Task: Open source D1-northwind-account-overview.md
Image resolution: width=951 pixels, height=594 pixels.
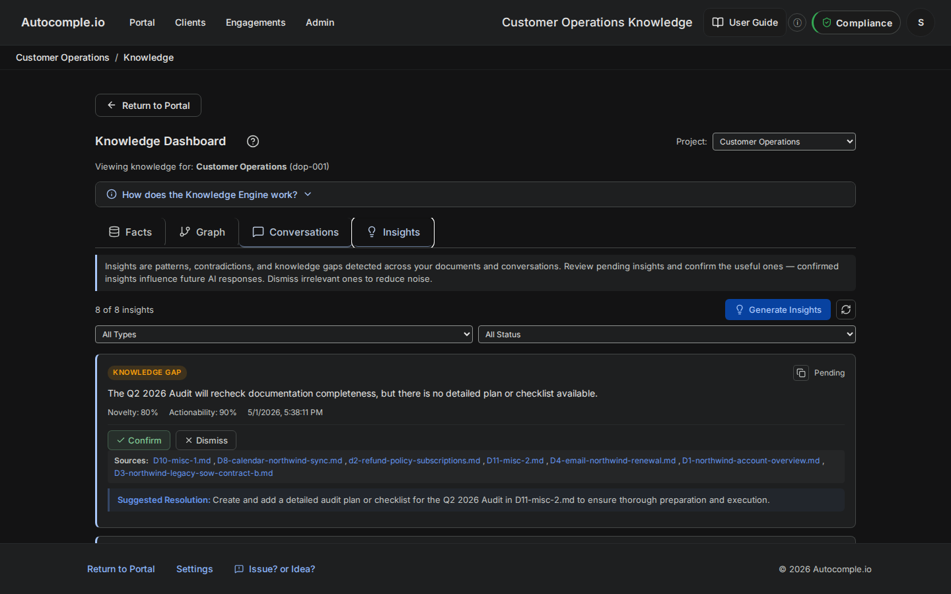Action: (751, 461)
